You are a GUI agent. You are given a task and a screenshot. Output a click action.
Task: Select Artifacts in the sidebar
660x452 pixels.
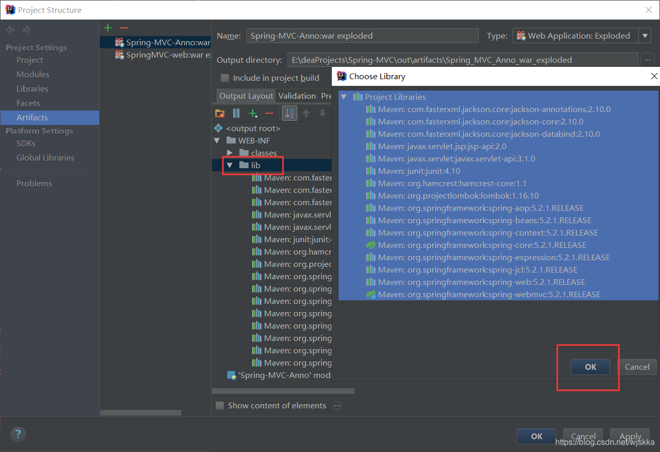[50, 118]
